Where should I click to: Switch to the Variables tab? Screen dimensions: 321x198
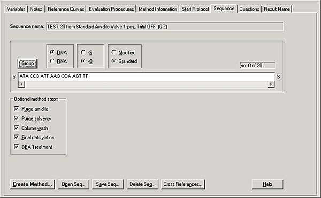[16, 9]
